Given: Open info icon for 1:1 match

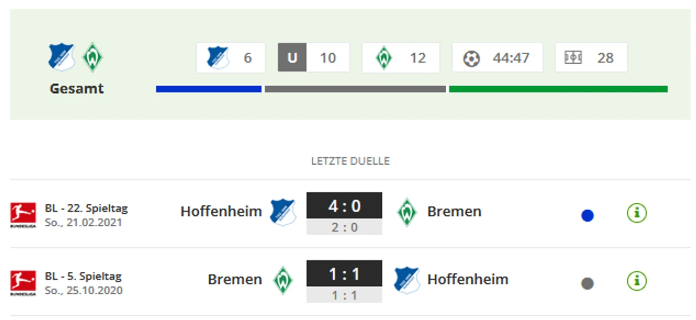Looking at the screenshot, I should point(637,281).
